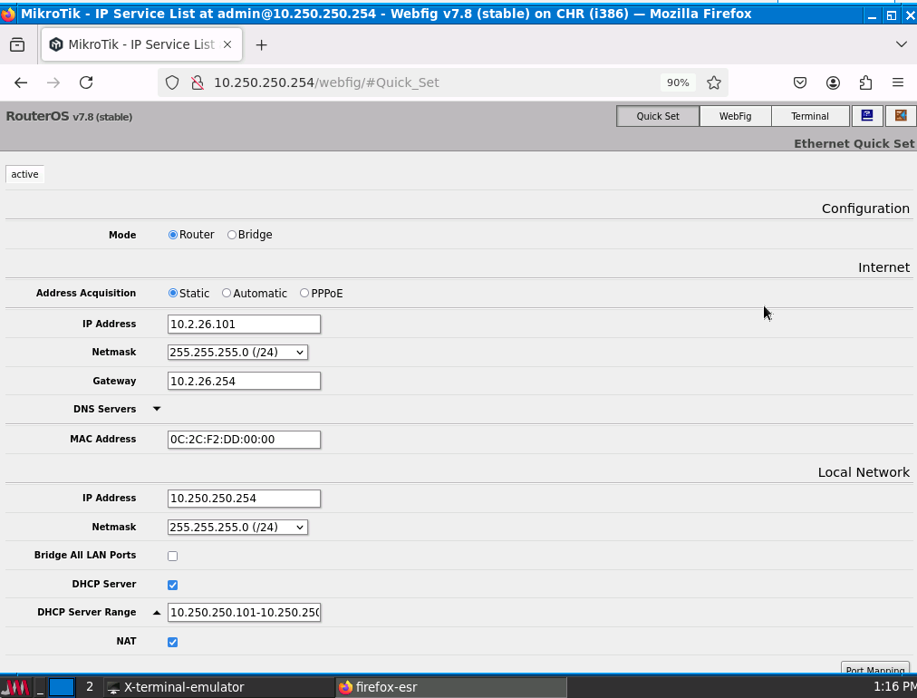The height and width of the screenshot is (698, 917).
Task: Expand the DNS Servers arrow
Action: pos(157,409)
